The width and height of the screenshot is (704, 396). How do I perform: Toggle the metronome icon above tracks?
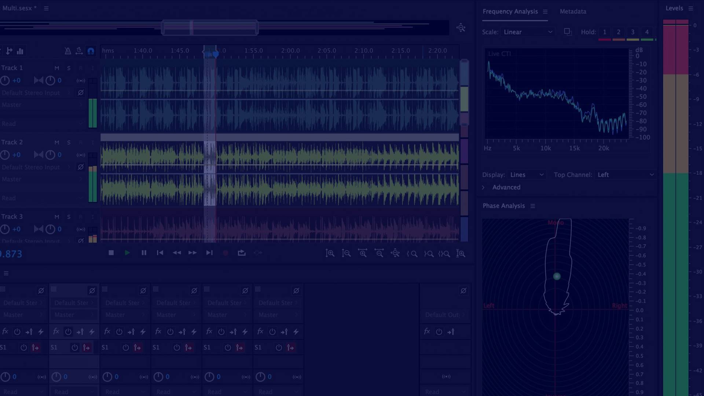(68, 51)
